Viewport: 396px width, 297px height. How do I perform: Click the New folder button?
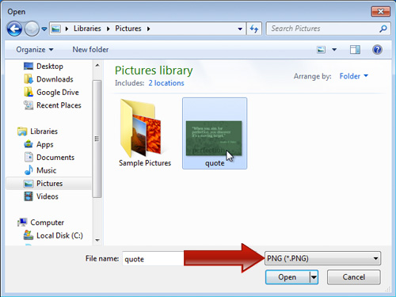[90, 50]
